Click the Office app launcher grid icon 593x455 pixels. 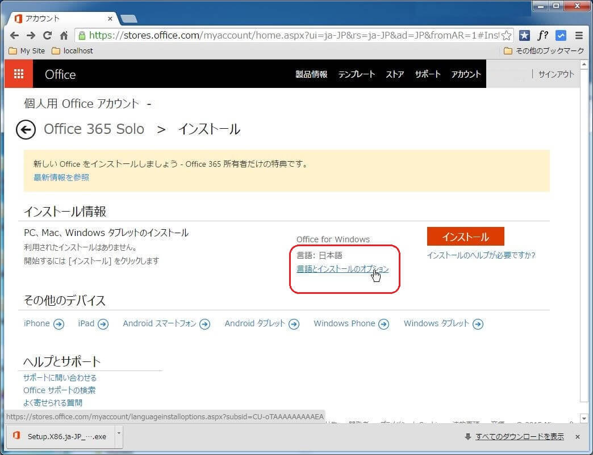(x=19, y=74)
